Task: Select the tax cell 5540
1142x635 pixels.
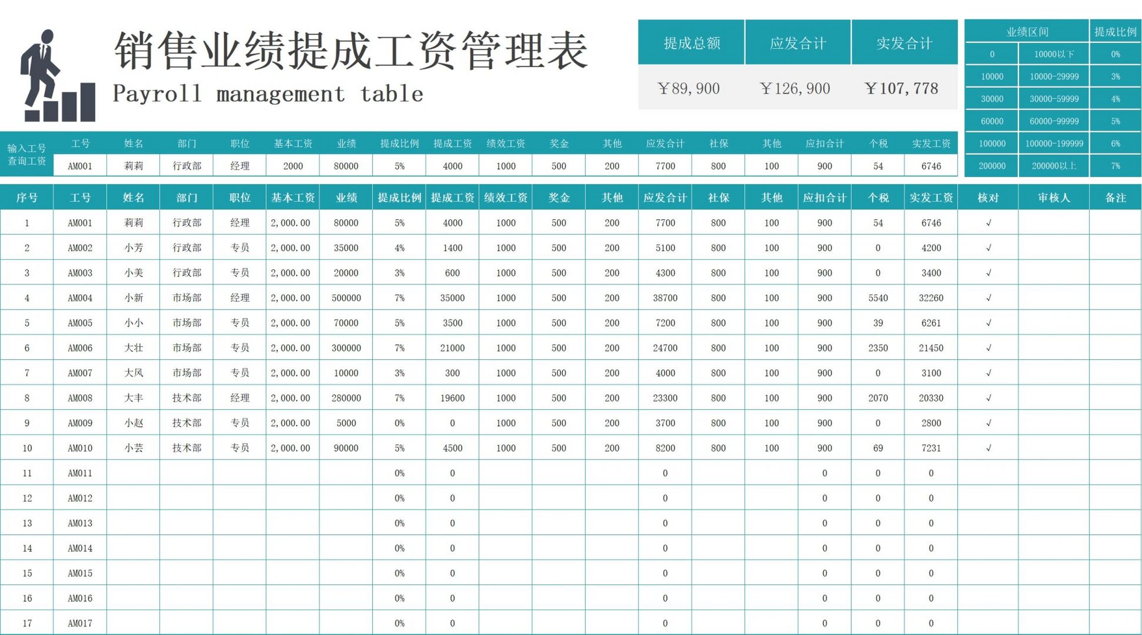Action: [878, 298]
